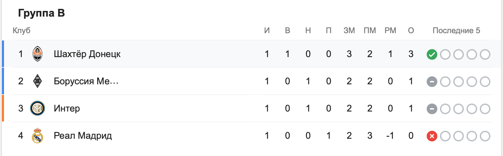Click Real Madrid's red loss icon

[432, 136]
